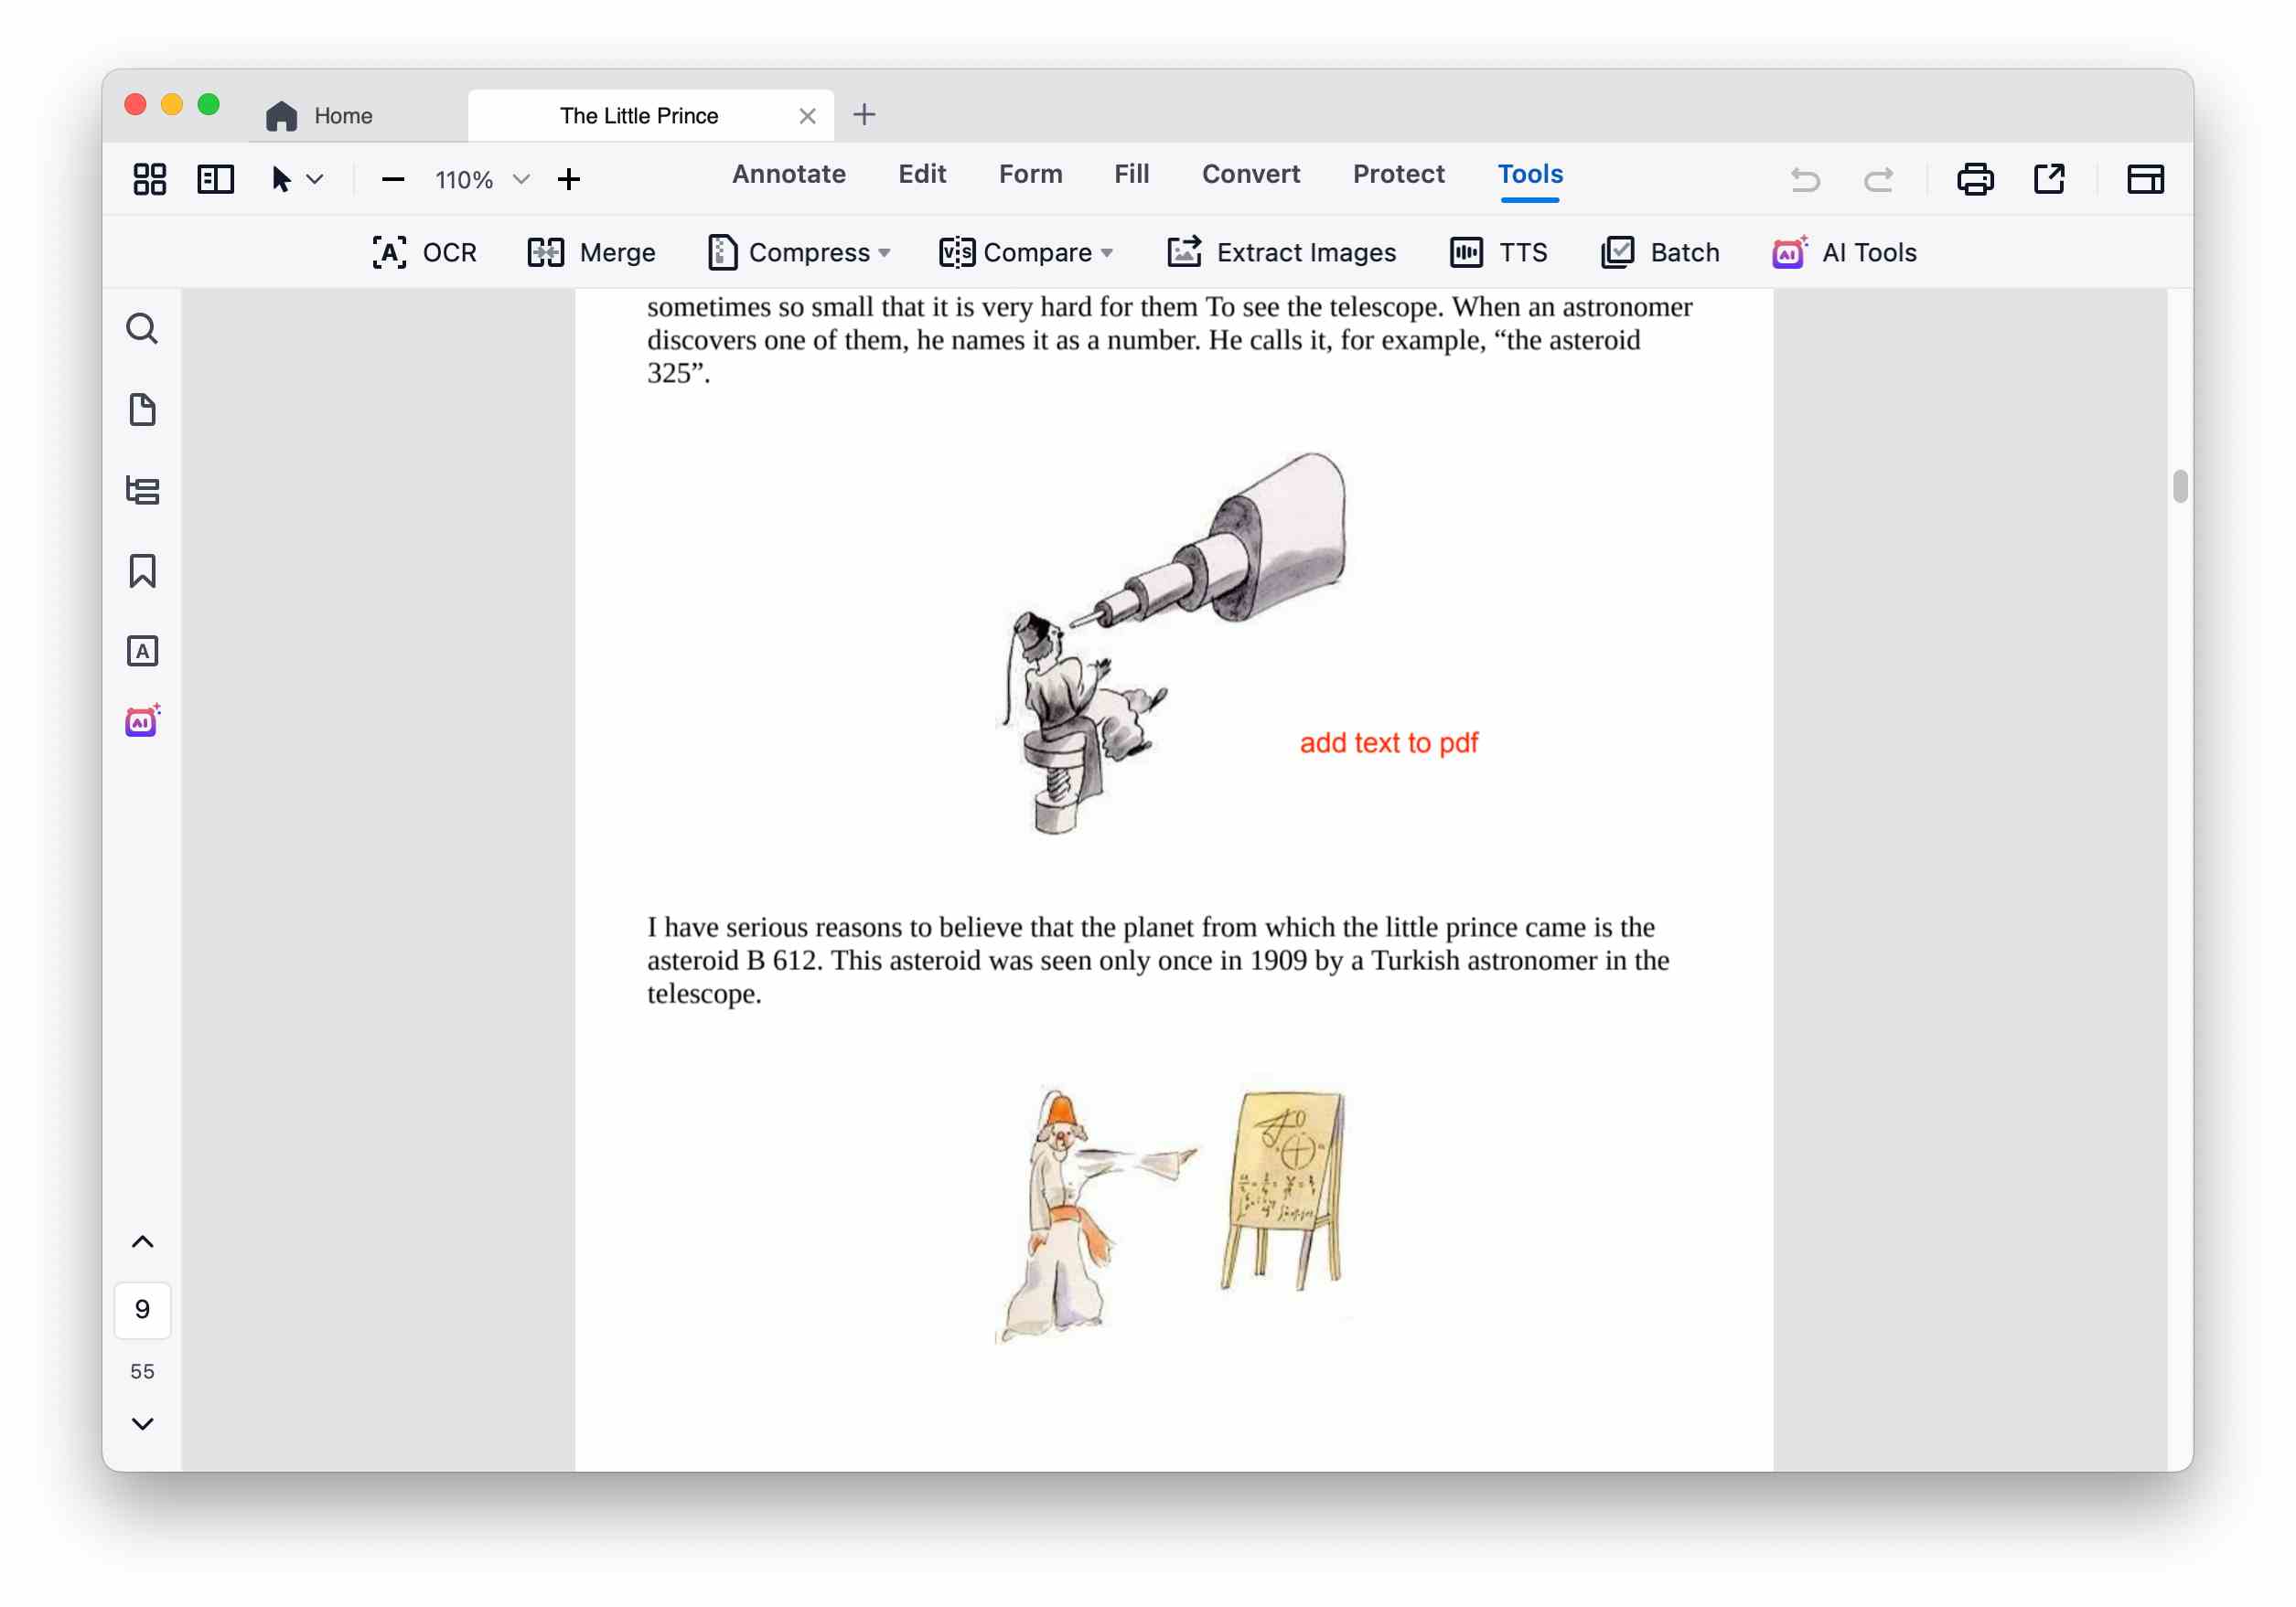This screenshot has width=2296, height=1607.
Task: Open the sidebar annotations text icon
Action: pos(142,652)
